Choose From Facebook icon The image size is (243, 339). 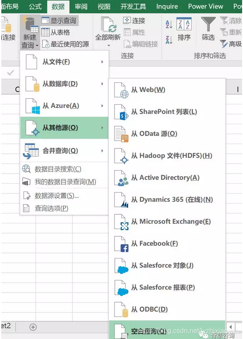click(x=121, y=244)
